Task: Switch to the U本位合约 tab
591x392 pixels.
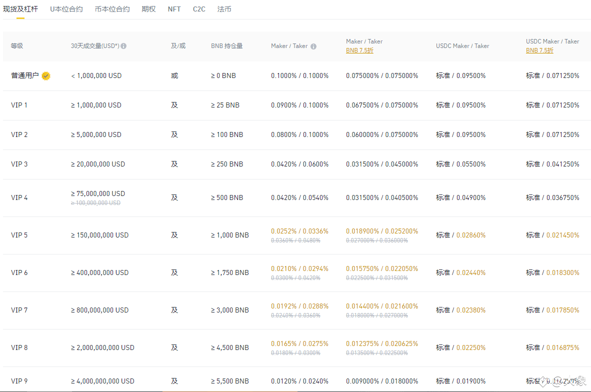Action: 66,9
